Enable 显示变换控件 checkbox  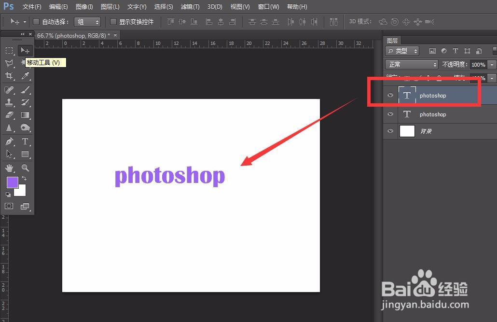pos(113,22)
